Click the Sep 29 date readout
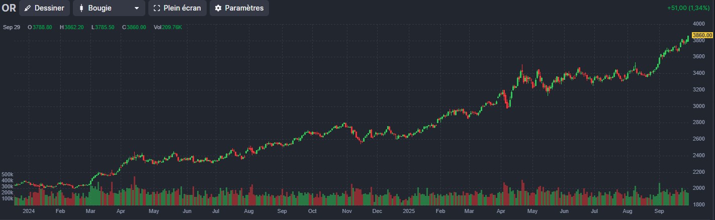This screenshot has width=715, height=220. [x=12, y=27]
